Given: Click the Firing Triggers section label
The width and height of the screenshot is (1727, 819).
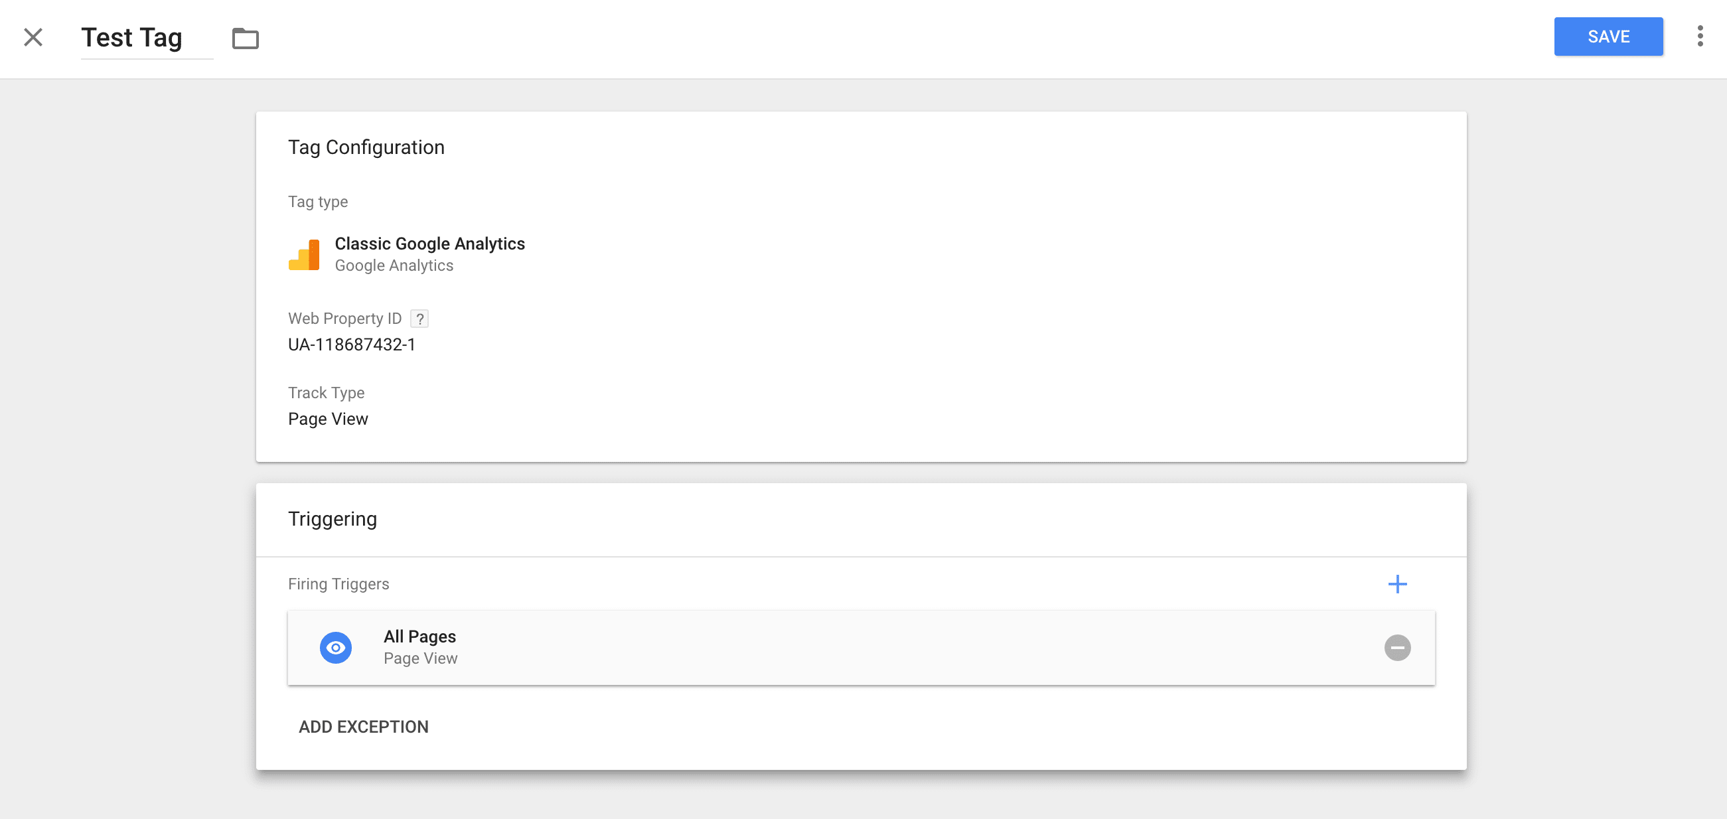Looking at the screenshot, I should (x=338, y=584).
